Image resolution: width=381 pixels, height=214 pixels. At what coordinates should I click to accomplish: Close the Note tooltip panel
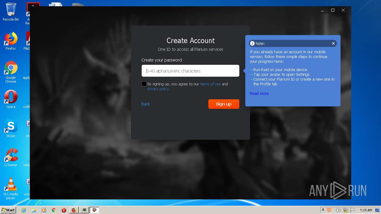pyautogui.click(x=333, y=43)
